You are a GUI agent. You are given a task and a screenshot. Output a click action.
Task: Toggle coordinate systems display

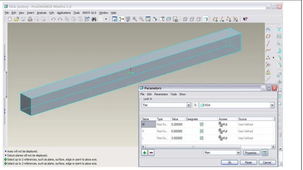coord(235,19)
